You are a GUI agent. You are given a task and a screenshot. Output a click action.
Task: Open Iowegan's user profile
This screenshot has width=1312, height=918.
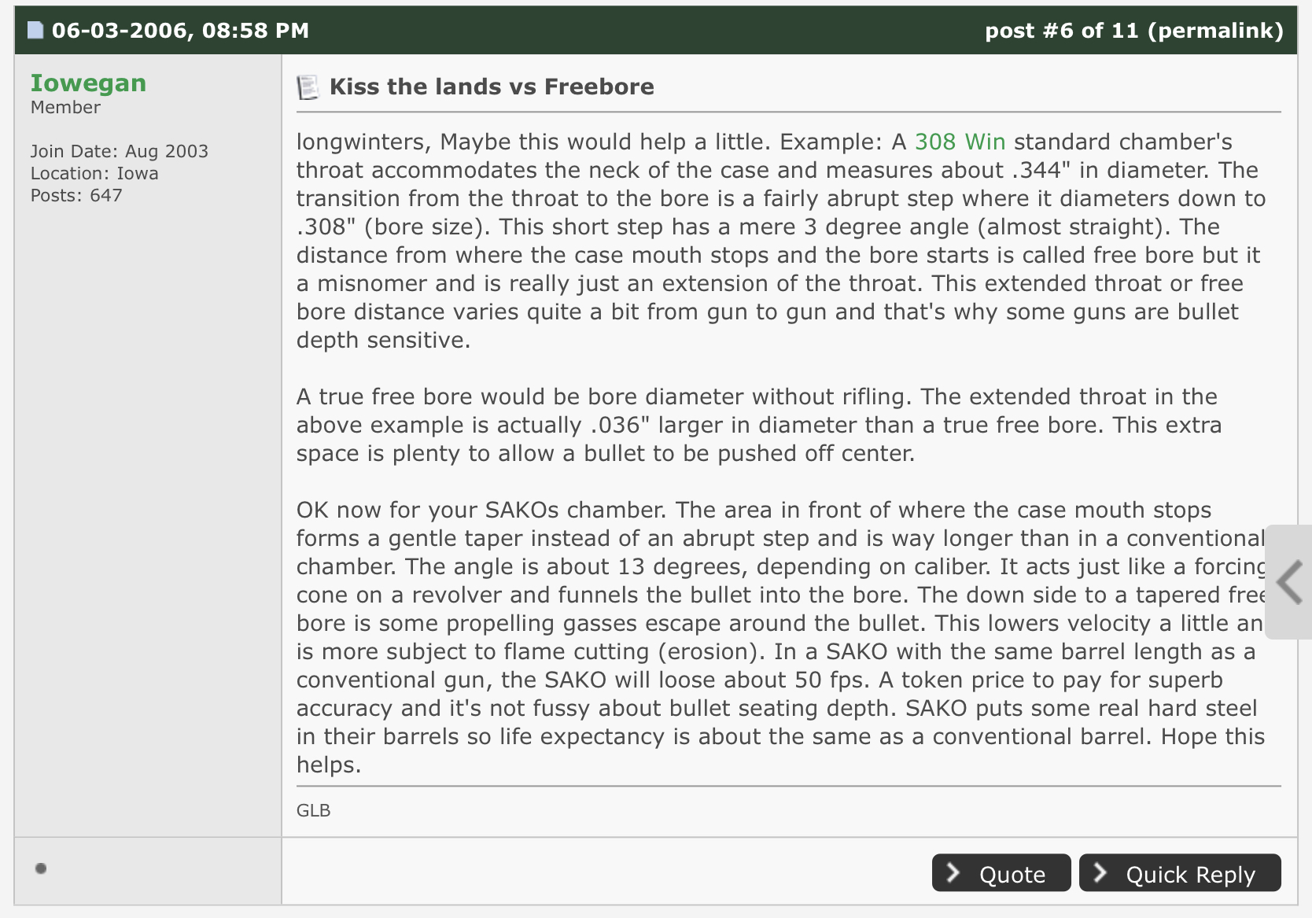(88, 83)
